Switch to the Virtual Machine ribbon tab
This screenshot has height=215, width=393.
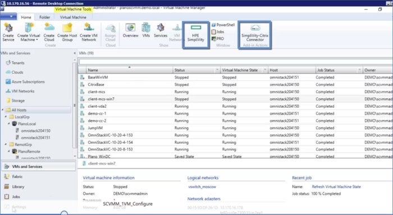(73, 17)
